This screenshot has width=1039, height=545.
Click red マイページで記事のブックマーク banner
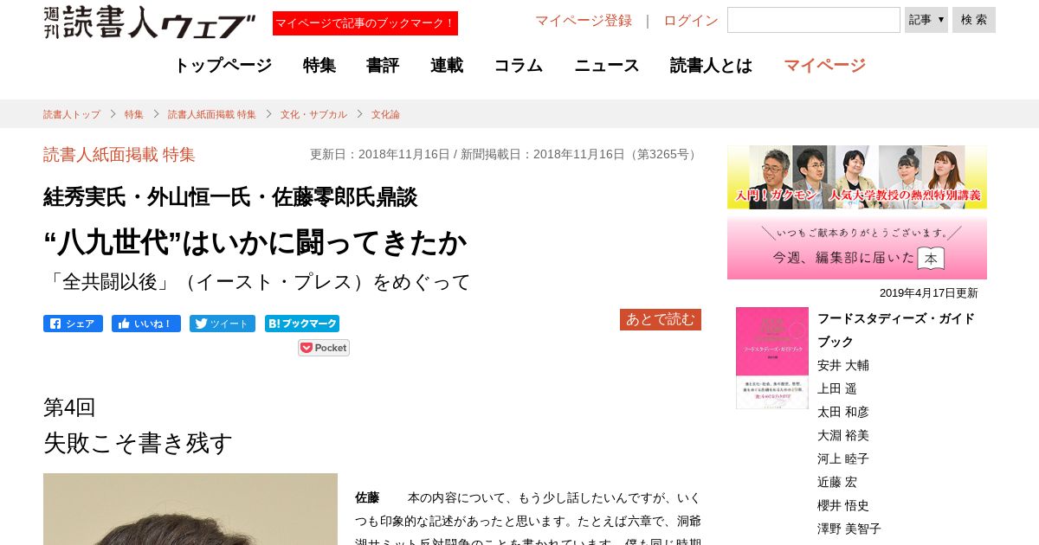coord(365,23)
